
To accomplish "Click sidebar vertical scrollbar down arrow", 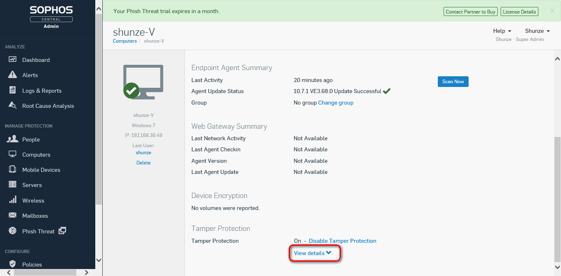I will [99, 260].
